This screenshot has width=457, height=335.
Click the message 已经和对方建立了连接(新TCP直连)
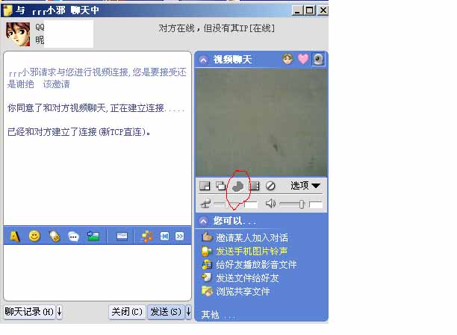(x=79, y=132)
